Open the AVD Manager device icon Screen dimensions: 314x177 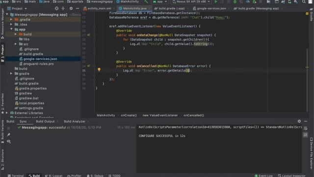[x=289, y=2]
